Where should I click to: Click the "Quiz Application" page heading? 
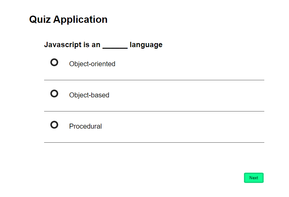tap(68, 19)
